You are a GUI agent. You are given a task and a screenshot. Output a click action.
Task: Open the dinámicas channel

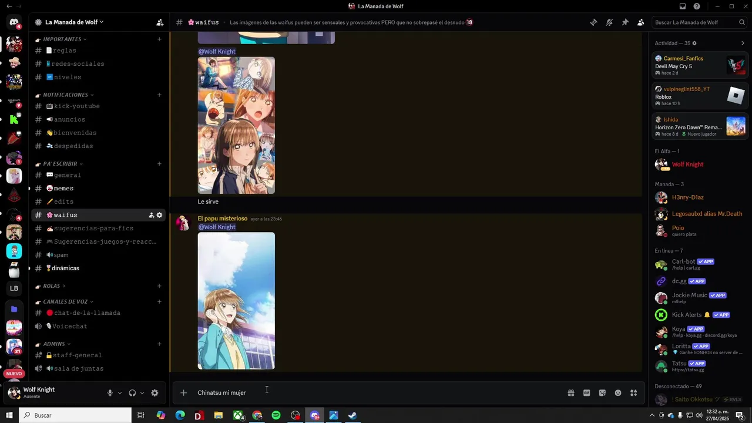[99, 268]
